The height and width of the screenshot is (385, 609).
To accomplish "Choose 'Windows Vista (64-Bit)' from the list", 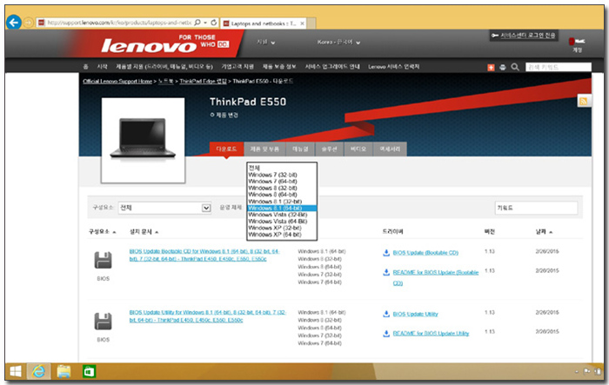I will pyautogui.click(x=282, y=222).
